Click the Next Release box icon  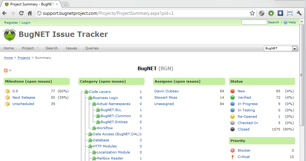point(7,97)
